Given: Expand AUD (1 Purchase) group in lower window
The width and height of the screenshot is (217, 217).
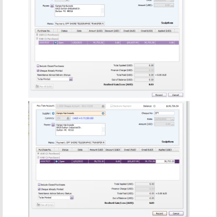Looking at the screenshot, I should pyautogui.click(x=38, y=154).
